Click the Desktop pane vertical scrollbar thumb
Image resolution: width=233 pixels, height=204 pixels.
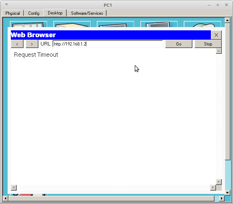pos(228,91)
